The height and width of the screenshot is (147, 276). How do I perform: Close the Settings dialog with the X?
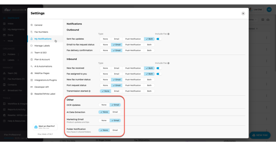tap(243, 13)
